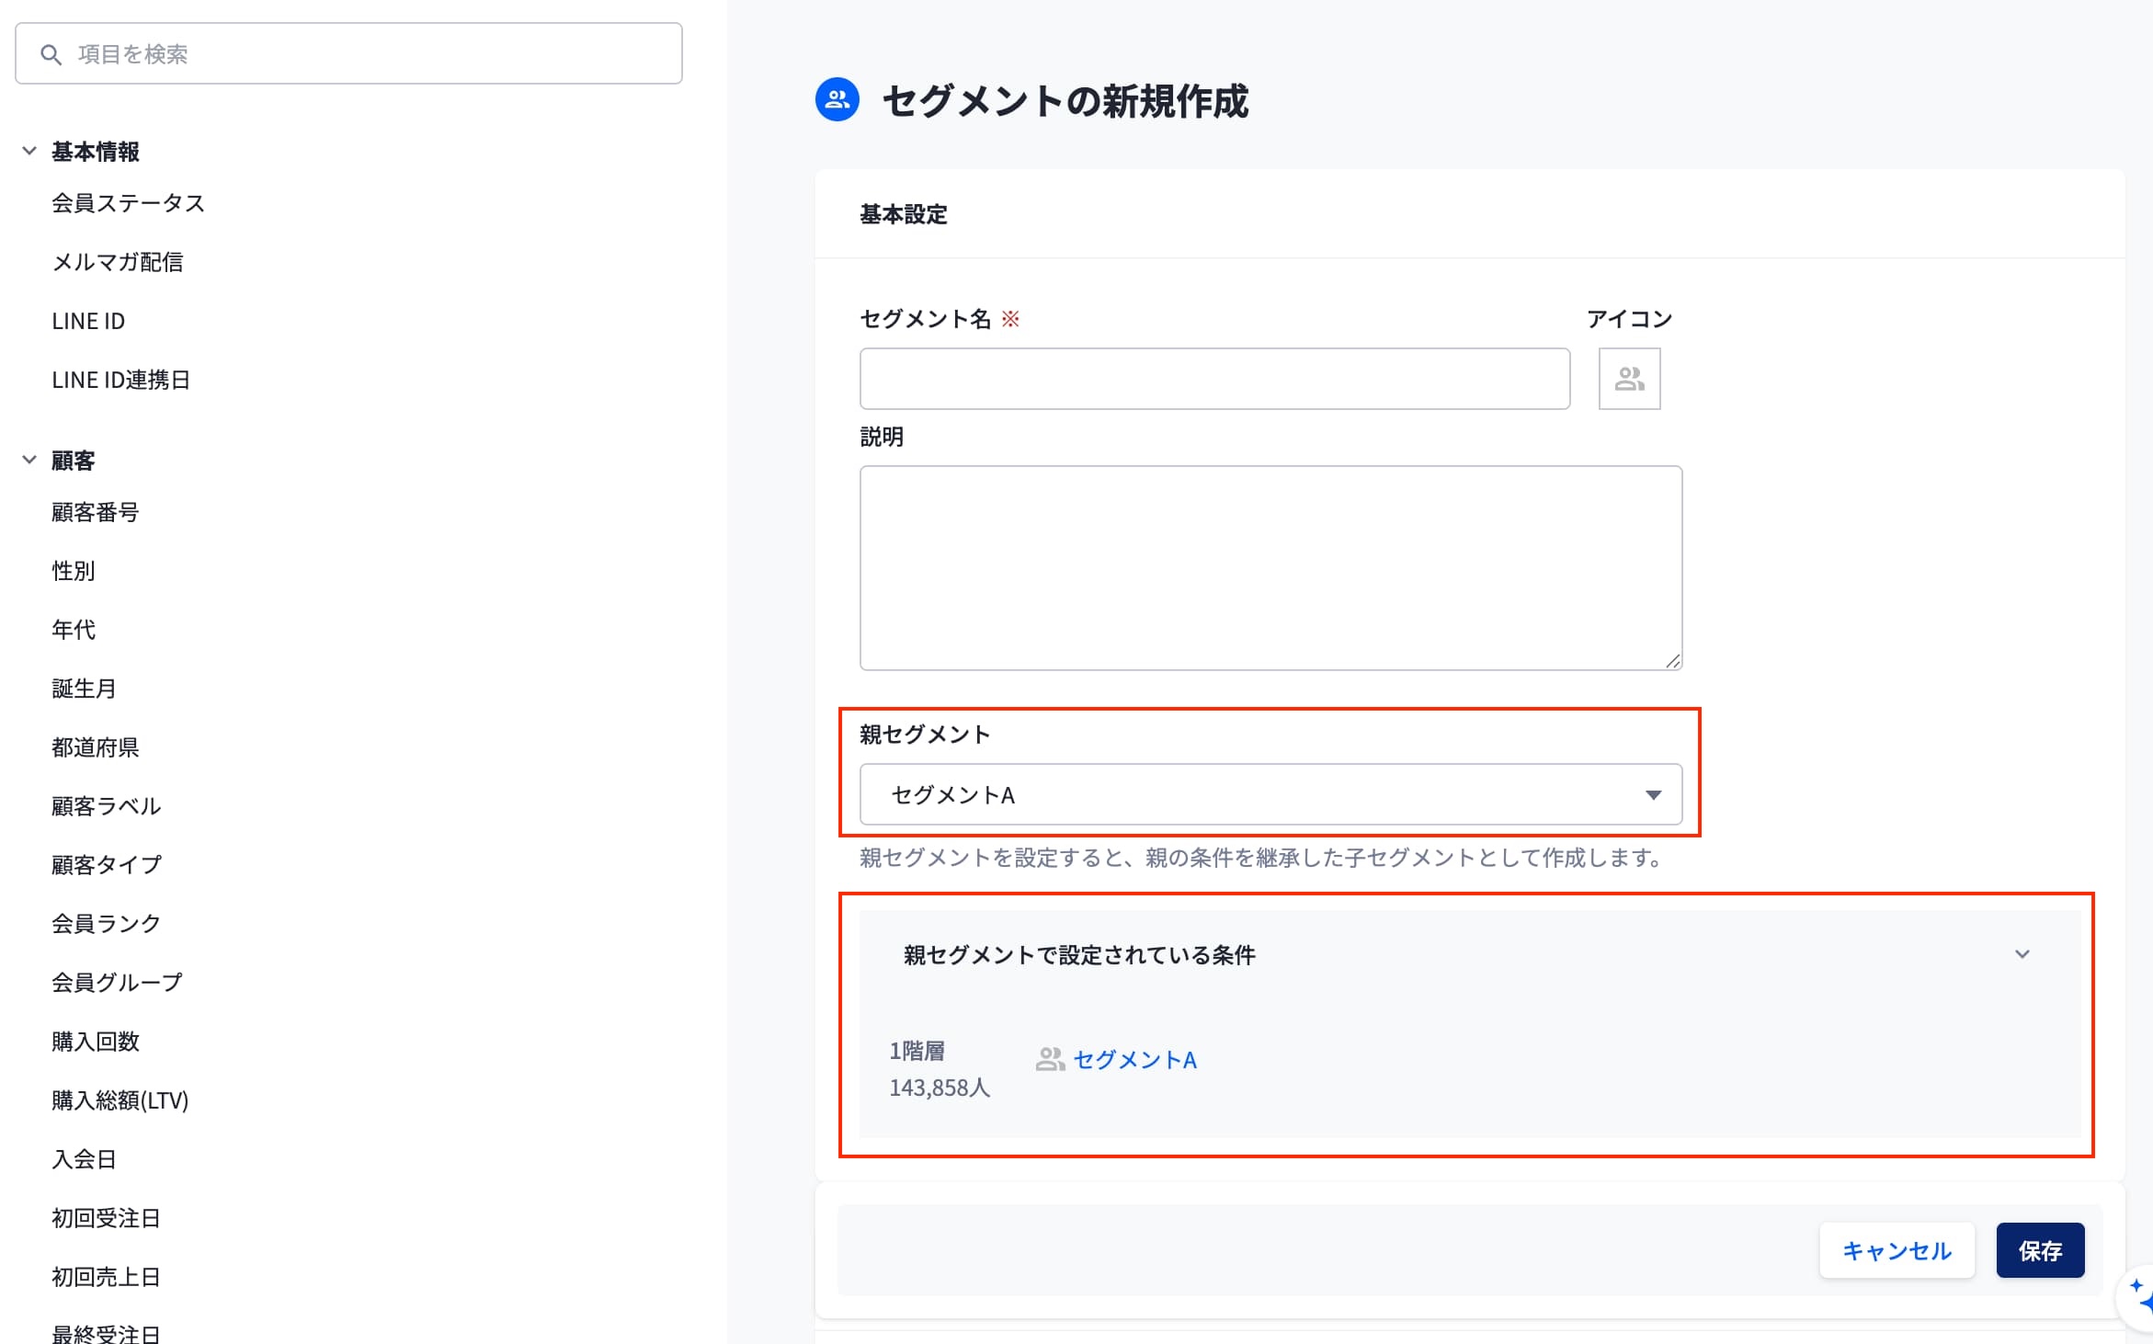Choose 会員ランク from the list

pos(106,924)
